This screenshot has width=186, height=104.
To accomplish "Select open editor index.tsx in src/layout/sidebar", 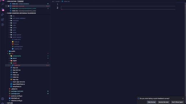I will pyautogui.click(x=28, y=4).
